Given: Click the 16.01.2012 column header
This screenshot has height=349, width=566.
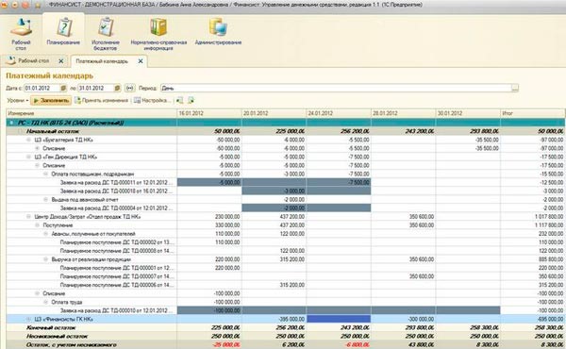Looking at the screenshot, I should point(209,113).
